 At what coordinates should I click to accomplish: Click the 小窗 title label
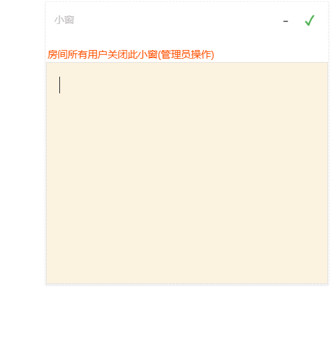64,20
